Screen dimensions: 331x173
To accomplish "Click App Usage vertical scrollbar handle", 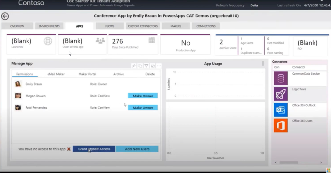I will click(263, 64).
